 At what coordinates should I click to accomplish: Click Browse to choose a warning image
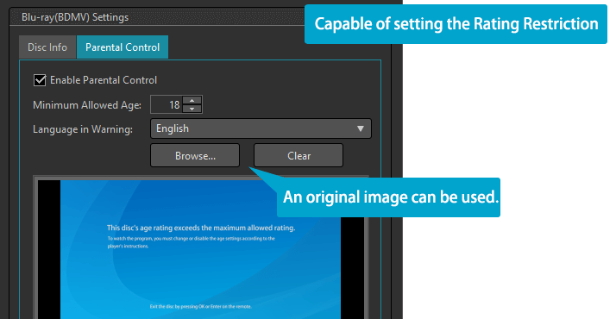(x=195, y=156)
